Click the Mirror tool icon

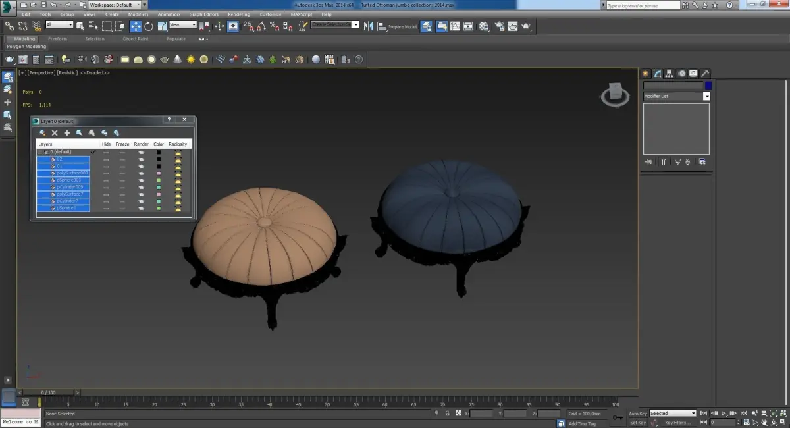368,26
